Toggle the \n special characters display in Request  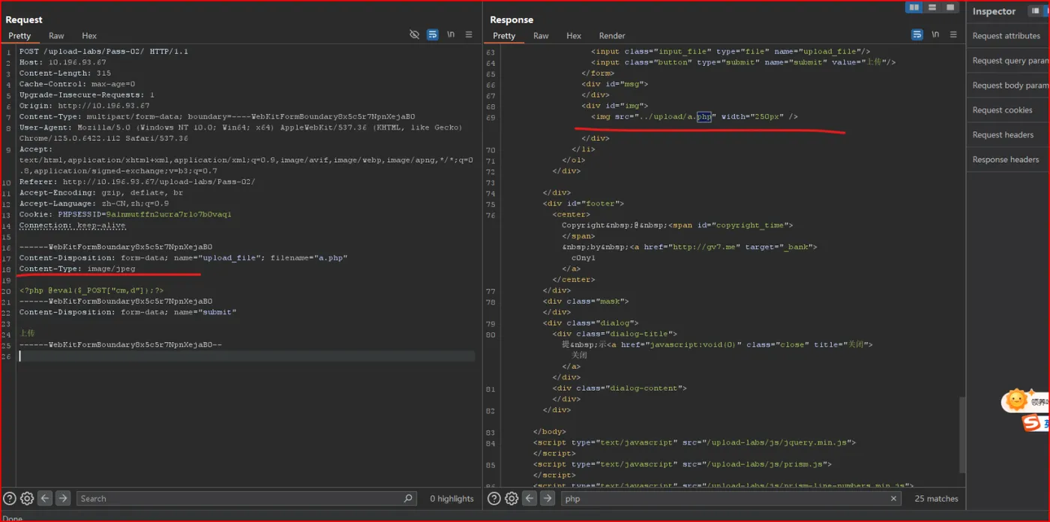(x=451, y=34)
